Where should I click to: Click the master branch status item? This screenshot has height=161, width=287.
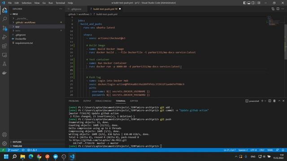13,150
